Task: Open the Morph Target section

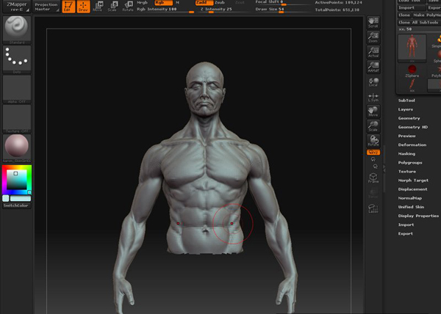Action: coord(413,180)
